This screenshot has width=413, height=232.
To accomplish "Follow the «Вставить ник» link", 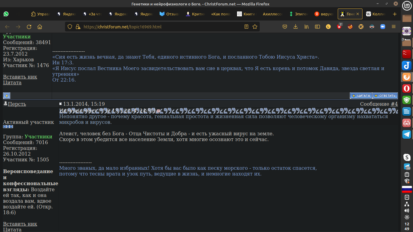I will (x=20, y=224).
